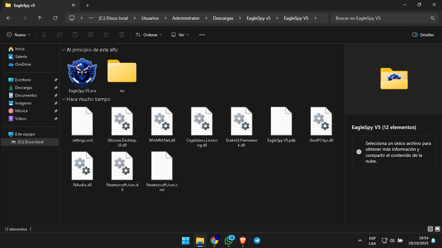Collapse the "Hace mucho tiempo" group
This screenshot has width=442, height=248.
point(63,99)
